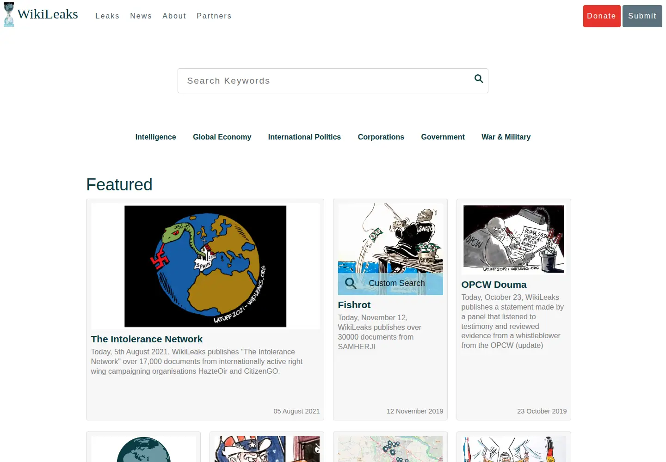Open the OPCW Douma cartoon thumbnail
666x462 pixels.
click(x=514, y=239)
